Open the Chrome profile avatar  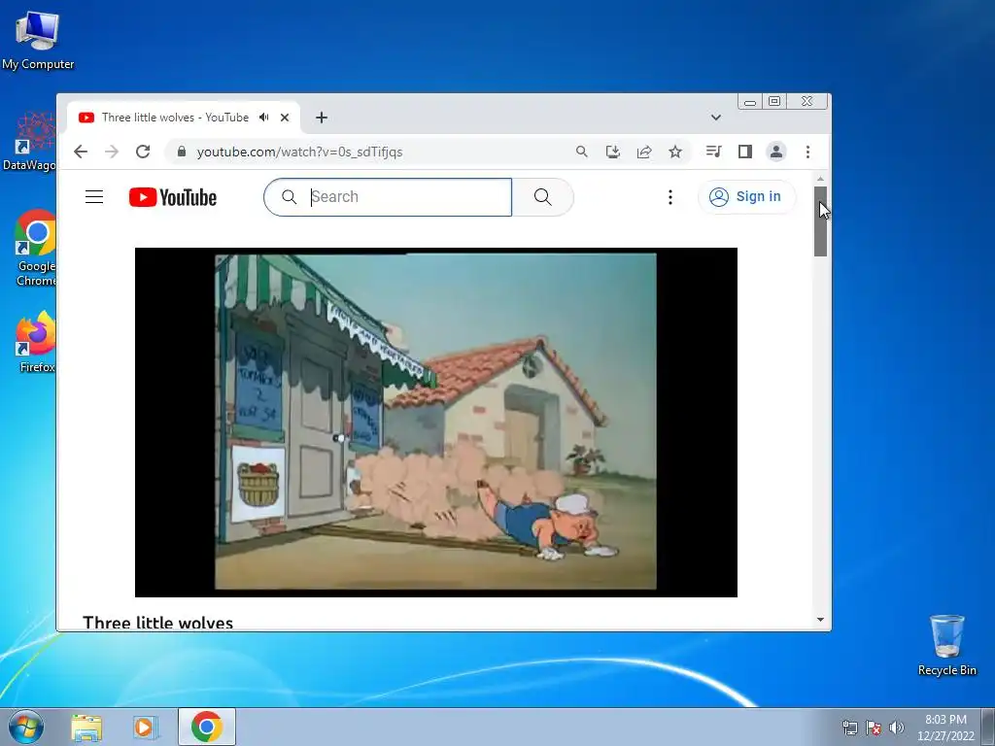[776, 152]
